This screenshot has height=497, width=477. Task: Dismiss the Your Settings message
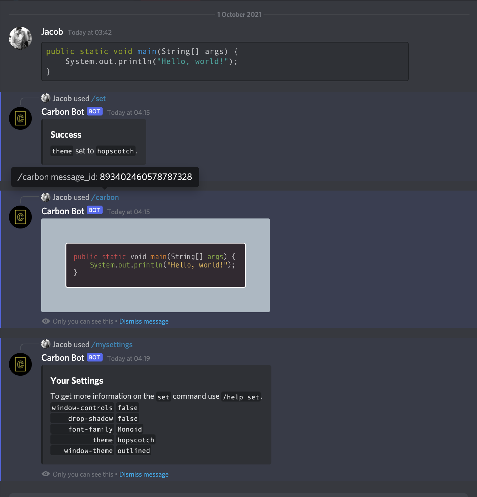coord(144,474)
